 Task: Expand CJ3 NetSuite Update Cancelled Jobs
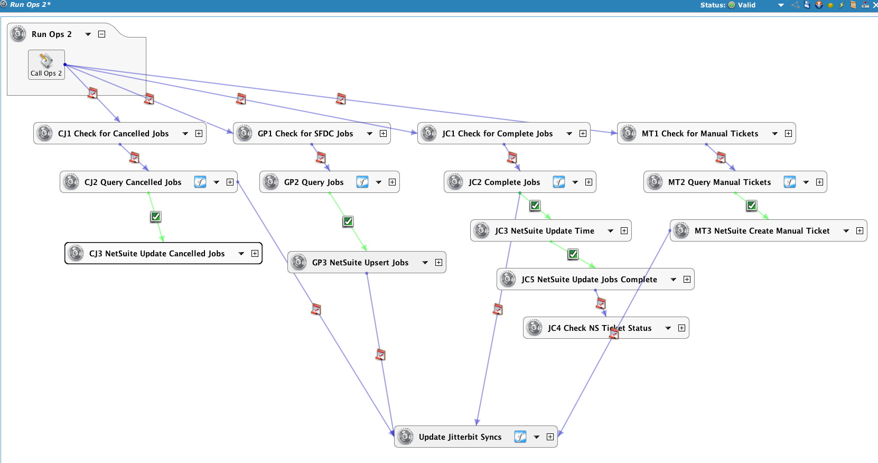click(x=255, y=254)
